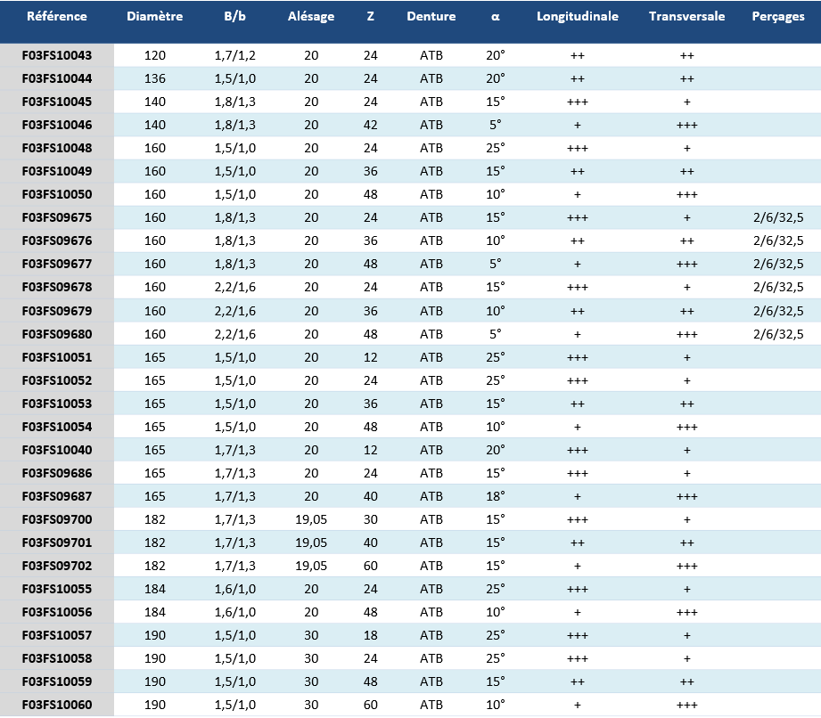
Task: Click diameter 184 in F03FS10056 row
Action: pos(155,612)
